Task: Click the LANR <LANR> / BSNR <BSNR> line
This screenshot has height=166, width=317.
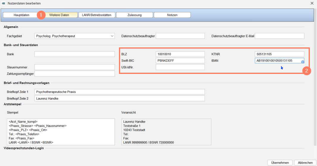Action: [x=31, y=142]
